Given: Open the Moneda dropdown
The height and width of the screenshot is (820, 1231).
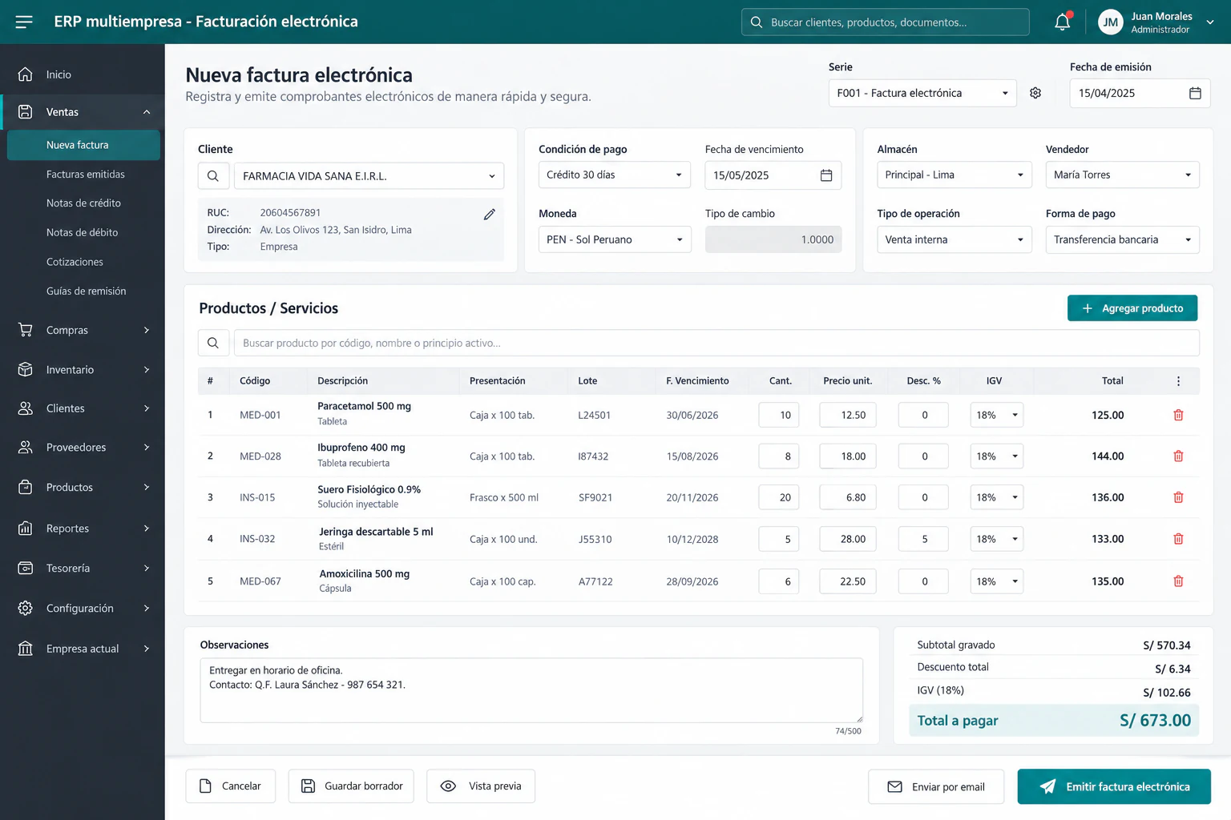Looking at the screenshot, I should coord(614,239).
